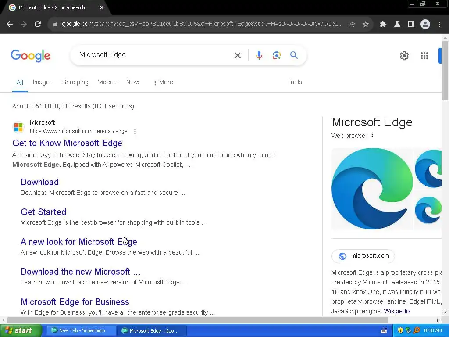
Task: Open the Get Started sitelink
Action: [43, 212]
